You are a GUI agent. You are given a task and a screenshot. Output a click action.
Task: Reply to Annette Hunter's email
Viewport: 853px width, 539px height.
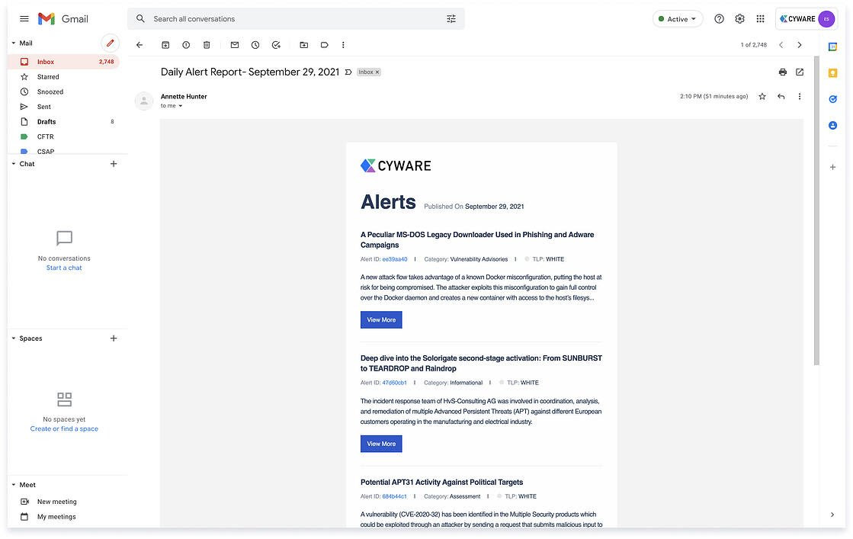(x=781, y=97)
